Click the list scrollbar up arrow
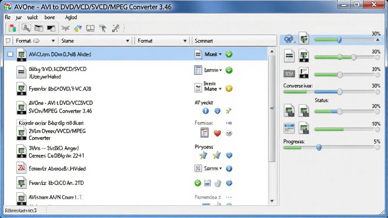 (x=272, y=51)
